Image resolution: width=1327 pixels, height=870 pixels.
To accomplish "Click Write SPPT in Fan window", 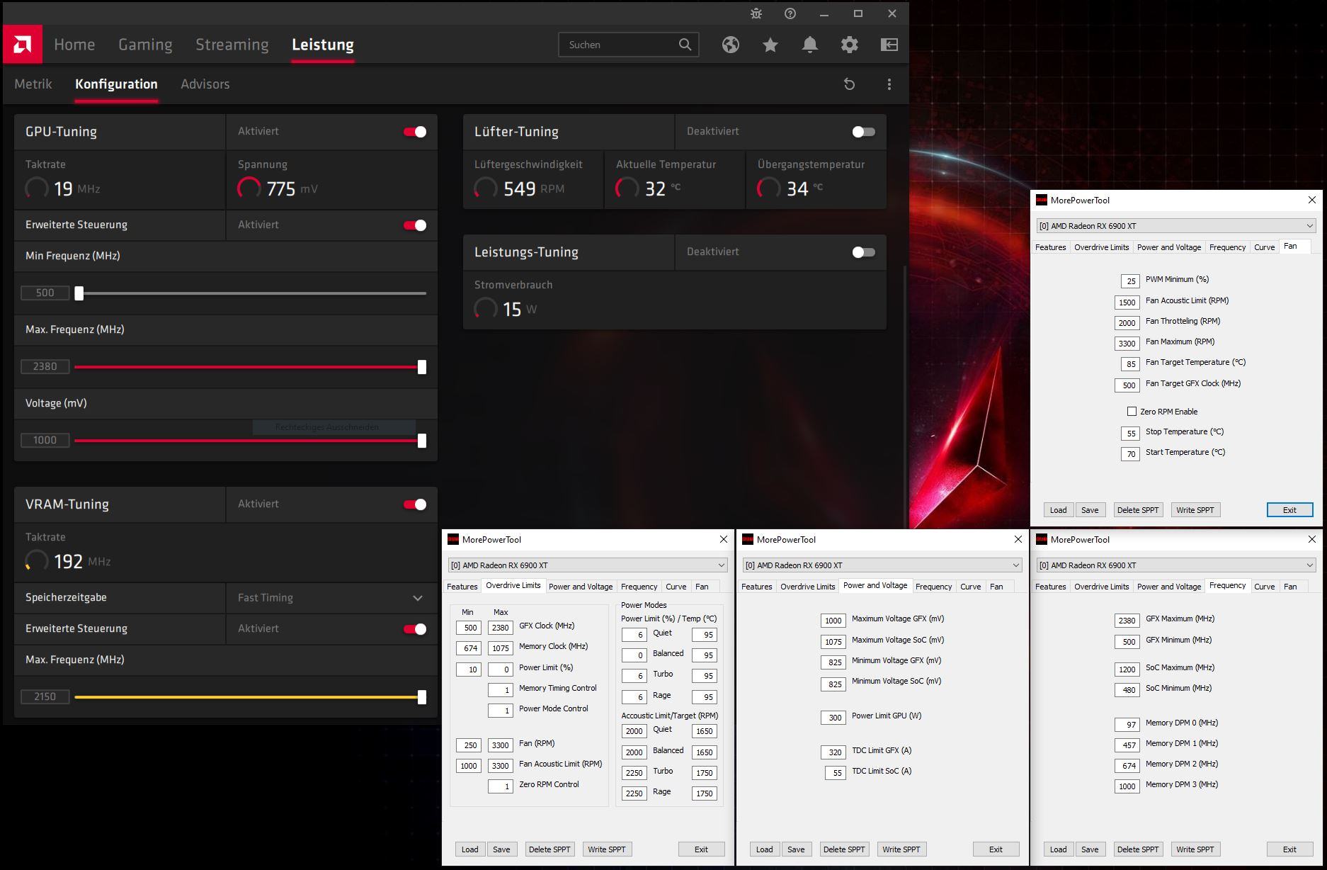I will (x=1195, y=510).
